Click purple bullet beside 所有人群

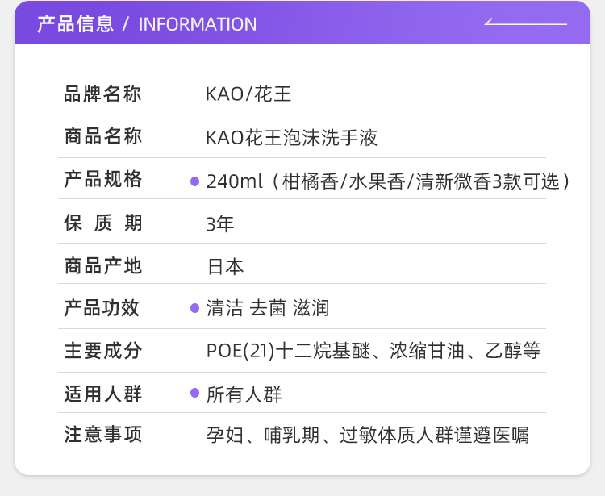(x=195, y=393)
